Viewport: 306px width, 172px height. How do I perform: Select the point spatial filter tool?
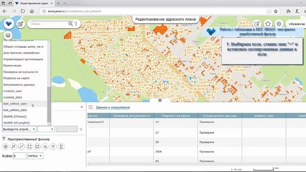click(x=5, y=147)
